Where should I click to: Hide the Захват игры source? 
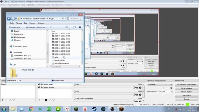pos(39,84)
